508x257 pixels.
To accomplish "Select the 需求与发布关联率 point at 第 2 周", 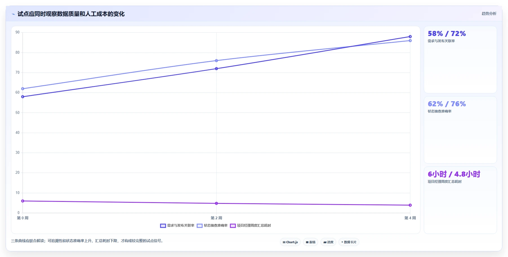I will 216,69.
